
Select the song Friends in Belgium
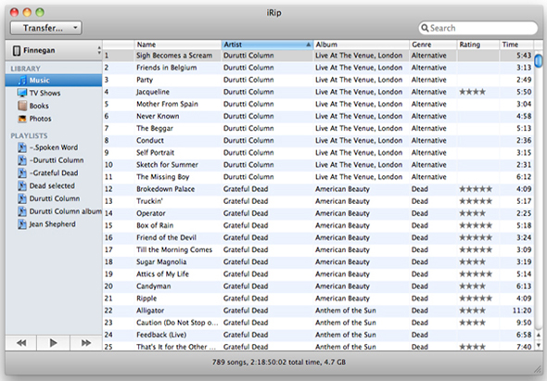tap(166, 68)
